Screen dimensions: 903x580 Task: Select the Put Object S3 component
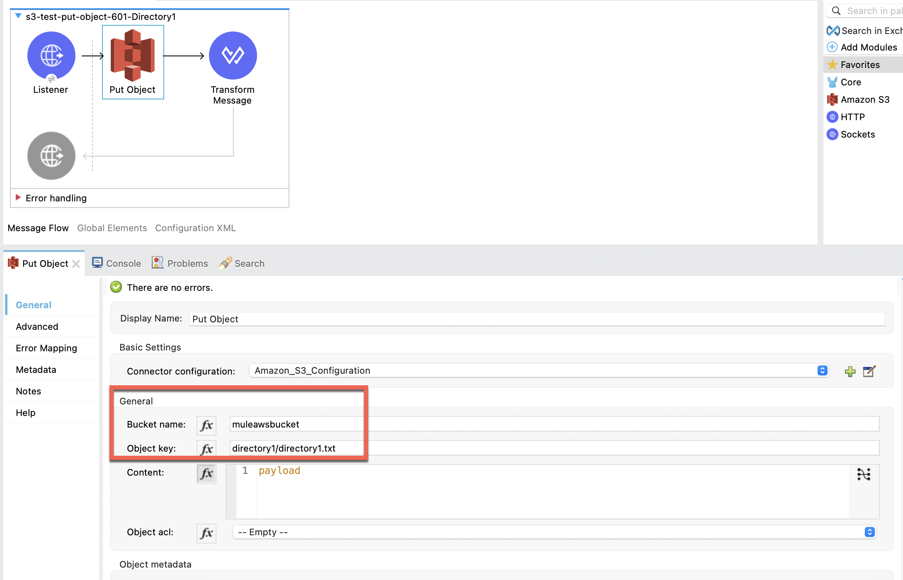coord(133,56)
